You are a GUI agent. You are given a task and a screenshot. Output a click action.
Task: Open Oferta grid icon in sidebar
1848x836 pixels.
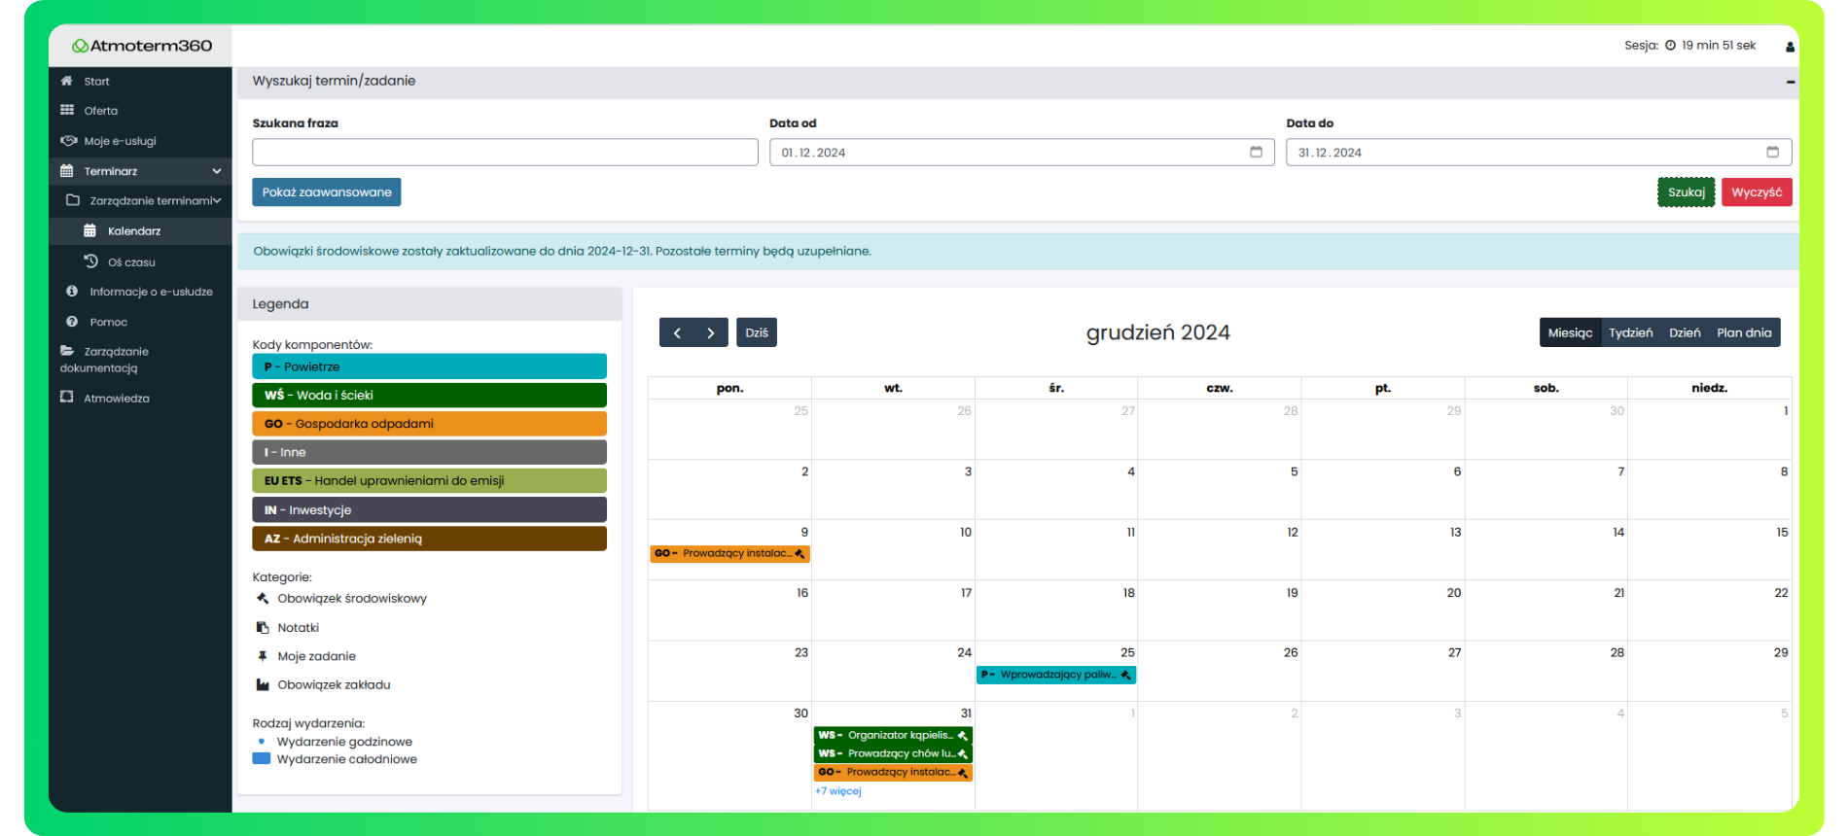pos(67,110)
